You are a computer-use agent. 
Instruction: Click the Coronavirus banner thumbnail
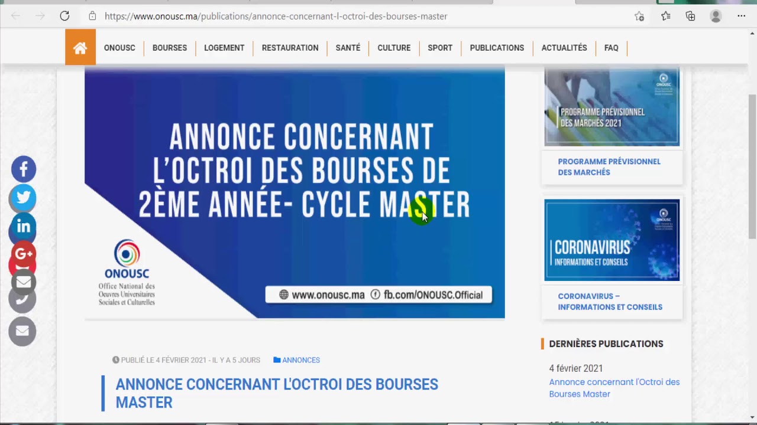(x=612, y=240)
